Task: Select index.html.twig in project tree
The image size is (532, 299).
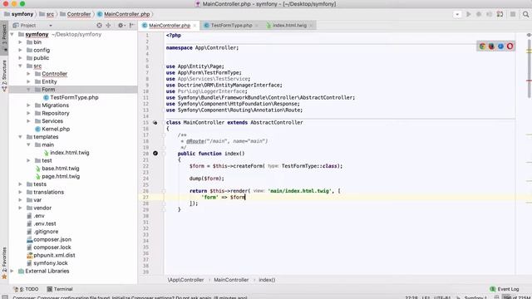Action: tap(66, 153)
